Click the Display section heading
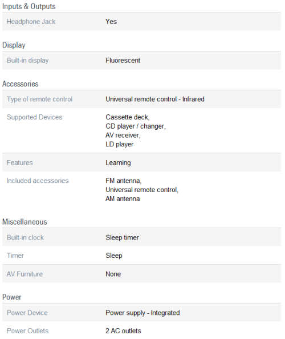285x339 pixels. [14, 45]
